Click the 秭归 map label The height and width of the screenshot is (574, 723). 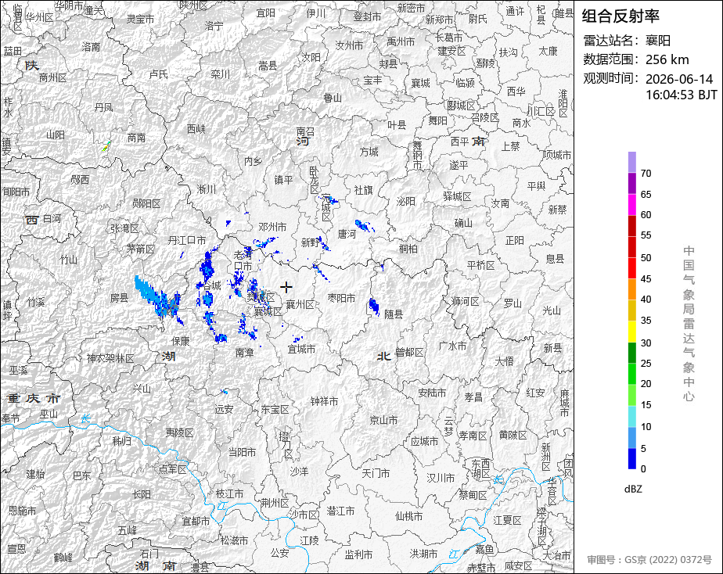tap(122, 441)
